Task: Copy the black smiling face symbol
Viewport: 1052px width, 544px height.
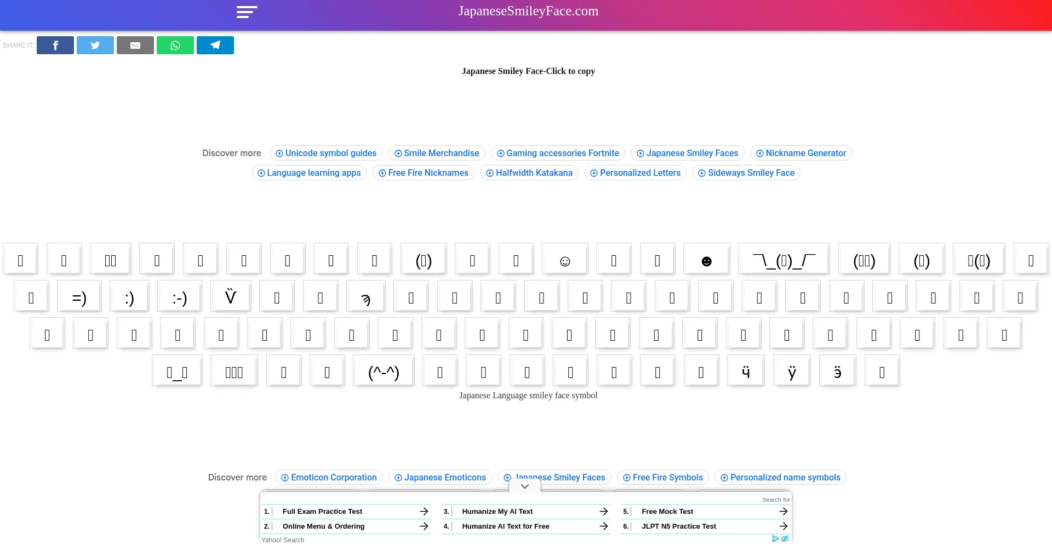Action: click(706, 259)
